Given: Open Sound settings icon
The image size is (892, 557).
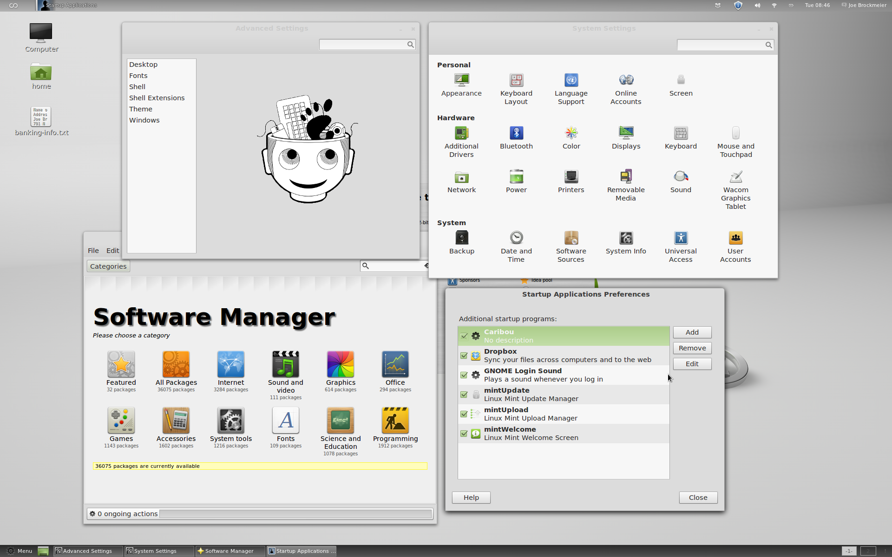Looking at the screenshot, I should [681, 176].
